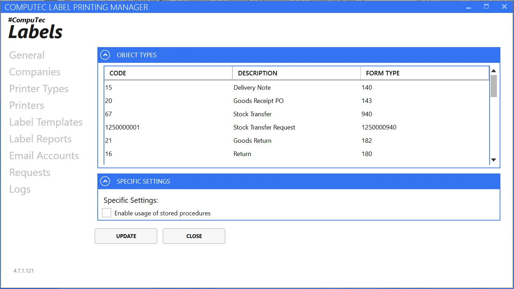
Task: Minimize the Label Printing Manager window
Action: pos(469,7)
